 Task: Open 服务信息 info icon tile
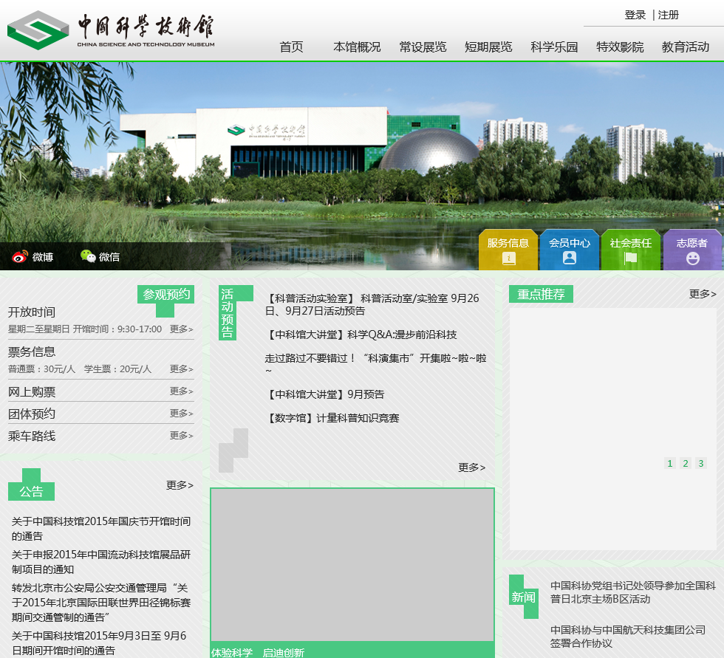point(508,250)
